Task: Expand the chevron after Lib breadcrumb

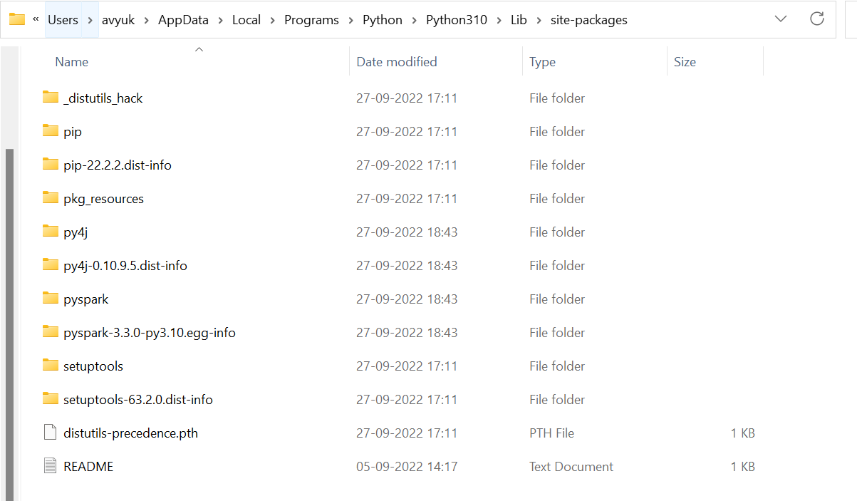Action: (x=539, y=20)
